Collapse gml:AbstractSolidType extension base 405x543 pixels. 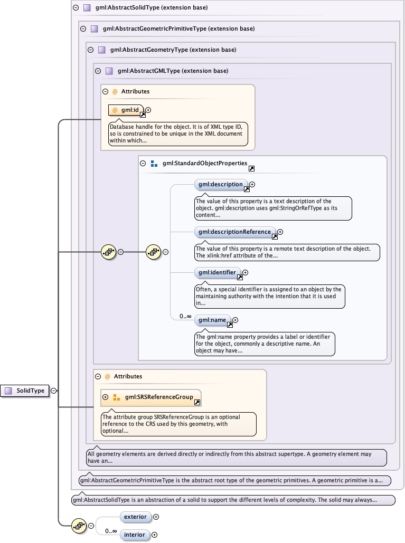pos(76,7)
